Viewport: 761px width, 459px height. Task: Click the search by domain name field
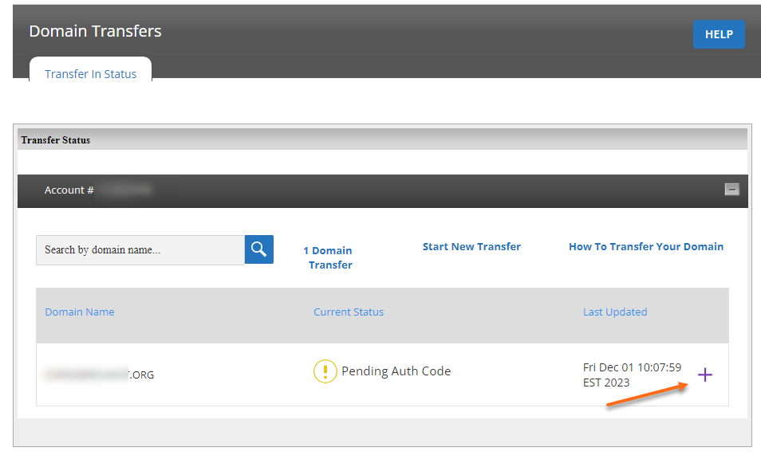[x=140, y=249]
